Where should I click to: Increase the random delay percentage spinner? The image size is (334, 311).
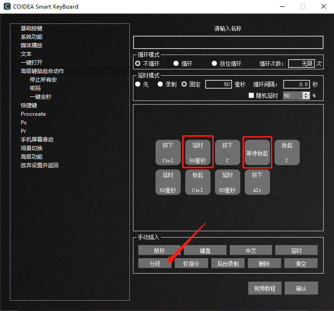point(306,93)
